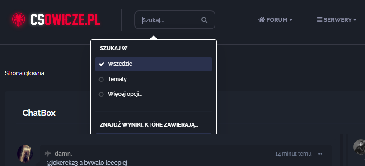Click the red skull logo icon
The width and height of the screenshot is (365, 166).
[x=19, y=20]
